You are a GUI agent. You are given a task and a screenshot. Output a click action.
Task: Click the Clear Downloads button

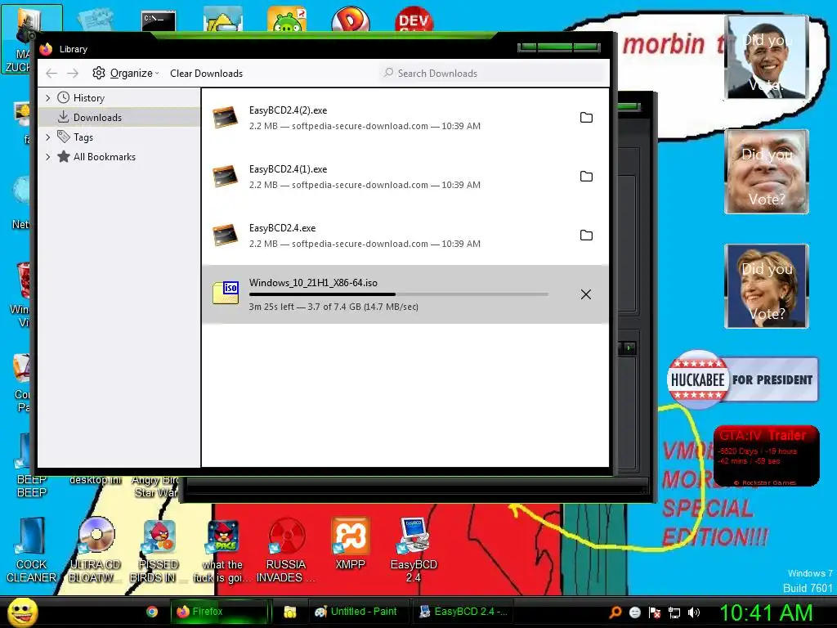point(206,73)
